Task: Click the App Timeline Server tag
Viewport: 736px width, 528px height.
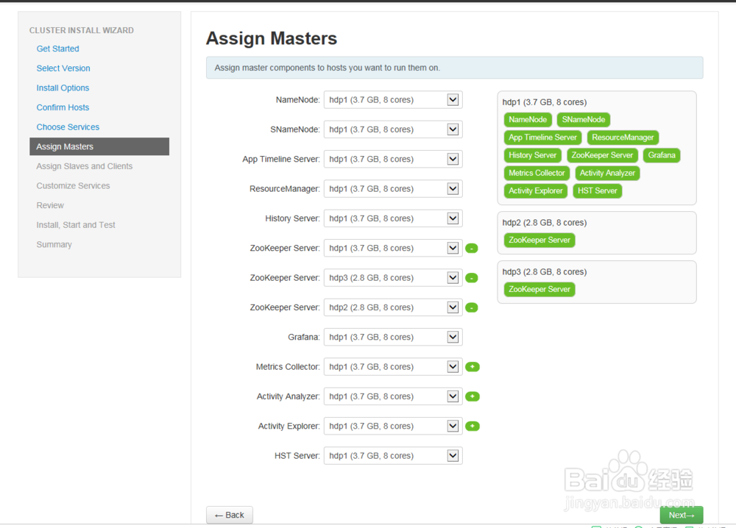Action: pyautogui.click(x=542, y=138)
